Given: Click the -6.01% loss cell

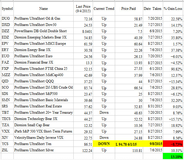Looking at the screenshot, I should tap(173, 56).
